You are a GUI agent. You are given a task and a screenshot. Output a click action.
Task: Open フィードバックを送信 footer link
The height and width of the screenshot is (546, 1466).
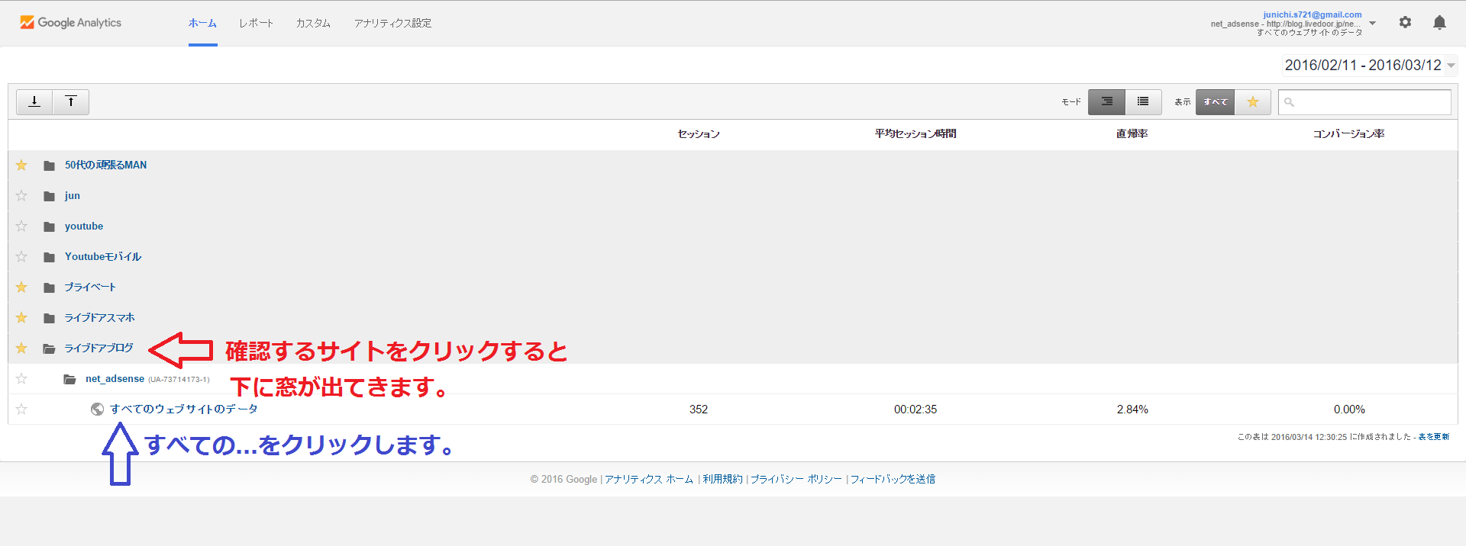pyautogui.click(x=893, y=480)
